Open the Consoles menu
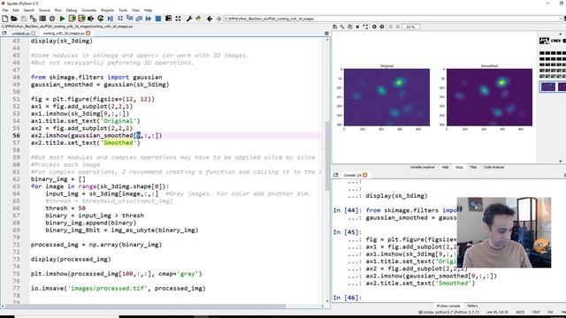This screenshot has width=566, height=318. (x=88, y=10)
